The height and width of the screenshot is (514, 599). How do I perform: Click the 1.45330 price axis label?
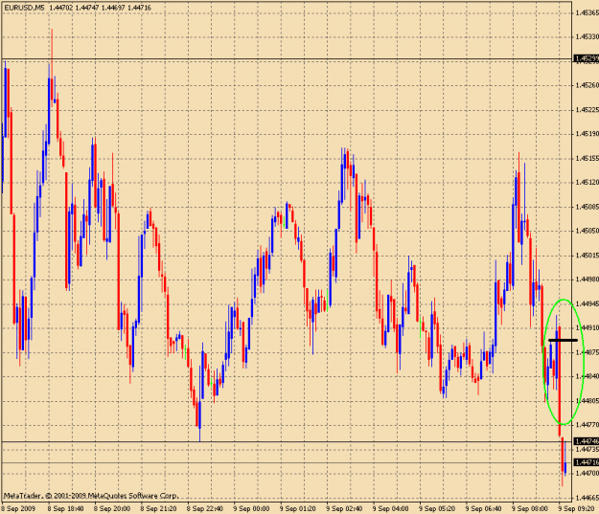[587, 37]
